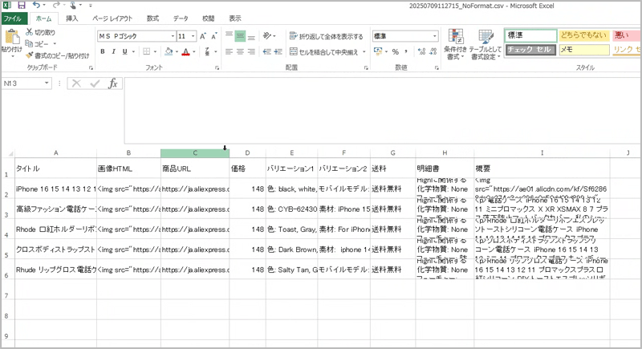Undo the last action in the quick toolbar
The height and width of the screenshot is (349, 642).
coord(37,6)
